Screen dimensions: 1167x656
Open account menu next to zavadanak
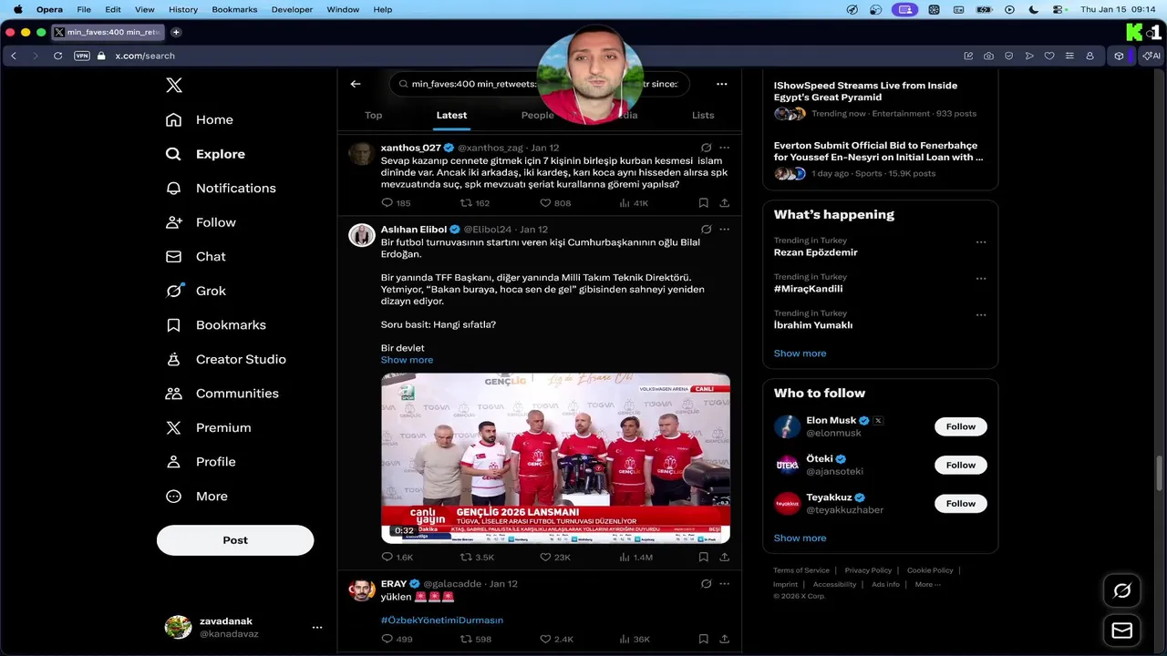pyautogui.click(x=317, y=627)
